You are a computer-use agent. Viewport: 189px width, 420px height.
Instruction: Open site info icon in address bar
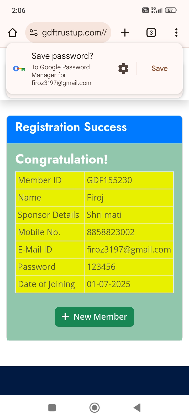coord(34,33)
